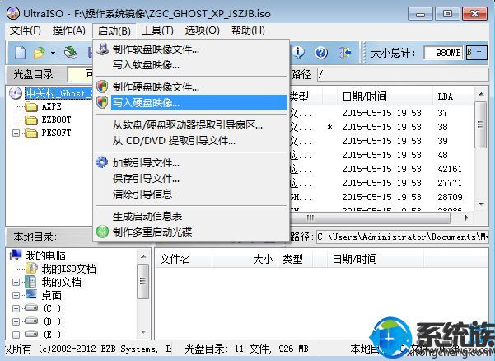
Task: Open the 操作(A) menu
Action: pos(69,30)
